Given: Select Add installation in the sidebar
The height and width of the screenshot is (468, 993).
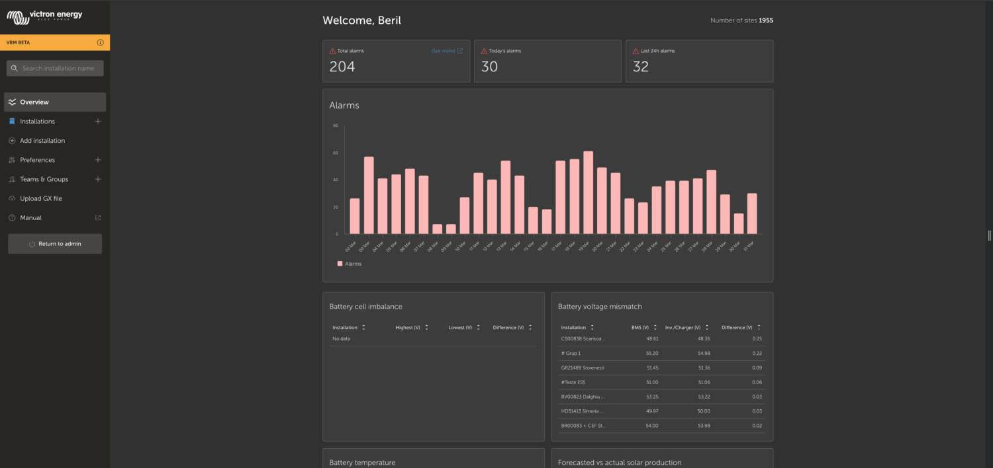Looking at the screenshot, I should click(x=41, y=140).
